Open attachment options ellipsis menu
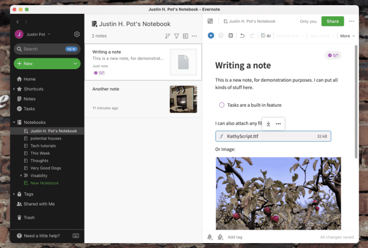The height and width of the screenshot is (248, 368). [x=278, y=124]
